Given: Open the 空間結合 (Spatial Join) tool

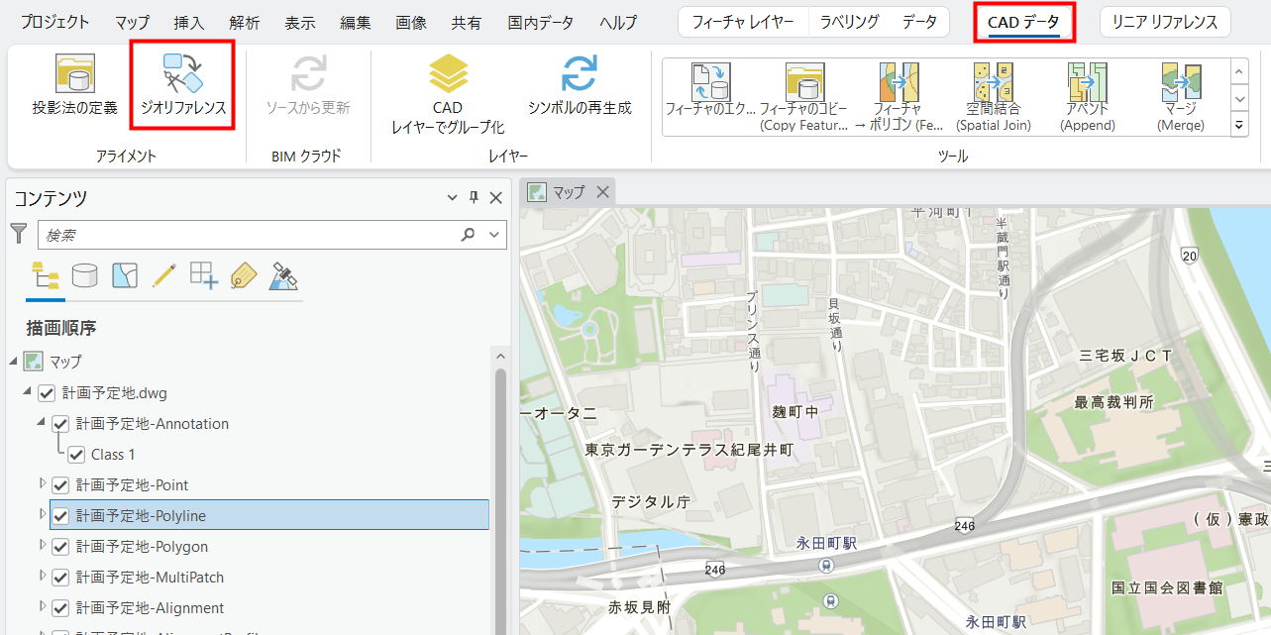Looking at the screenshot, I should point(993,96).
